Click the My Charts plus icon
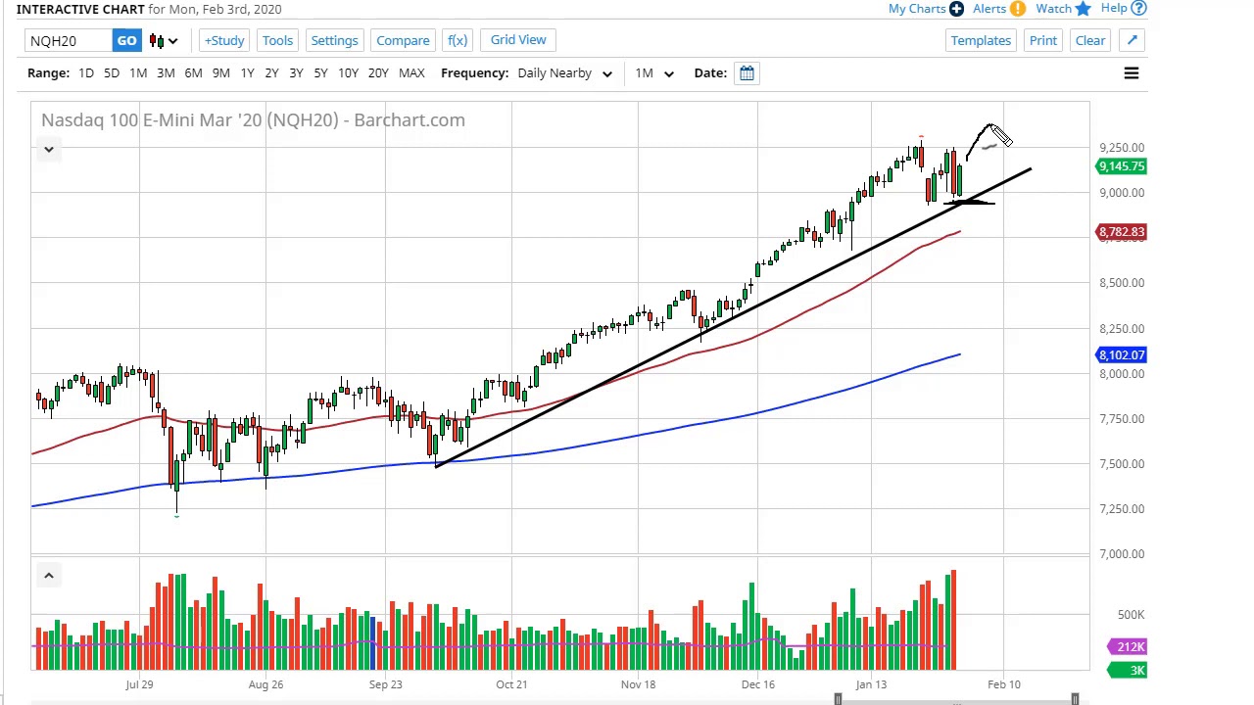The width and height of the screenshot is (1254, 705). pyautogui.click(x=955, y=9)
